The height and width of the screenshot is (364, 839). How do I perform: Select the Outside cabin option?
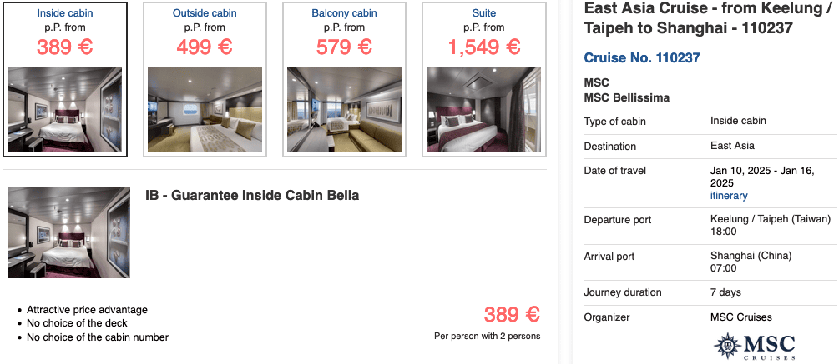(x=205, y=13)
